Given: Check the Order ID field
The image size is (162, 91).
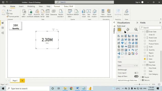Looking at the screenshot, I should (x=145, y=35).
